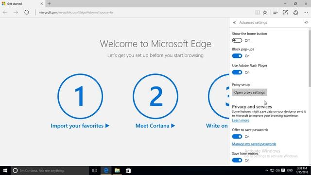Click the Cortana search box in taskbar
Screen dimensions: 311x175
50,171
